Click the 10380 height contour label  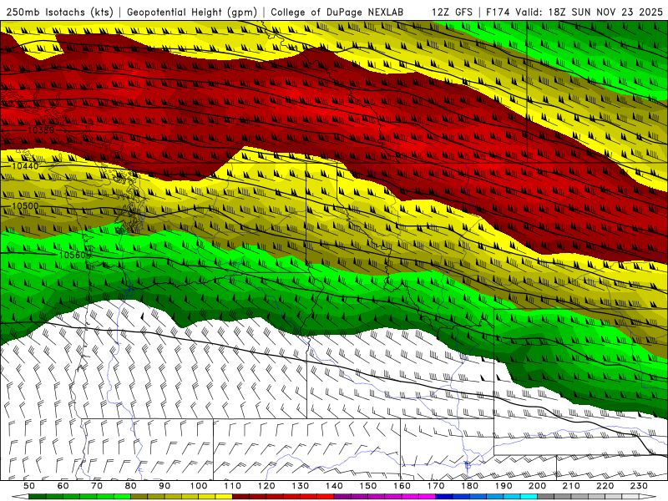pos(41,129)
